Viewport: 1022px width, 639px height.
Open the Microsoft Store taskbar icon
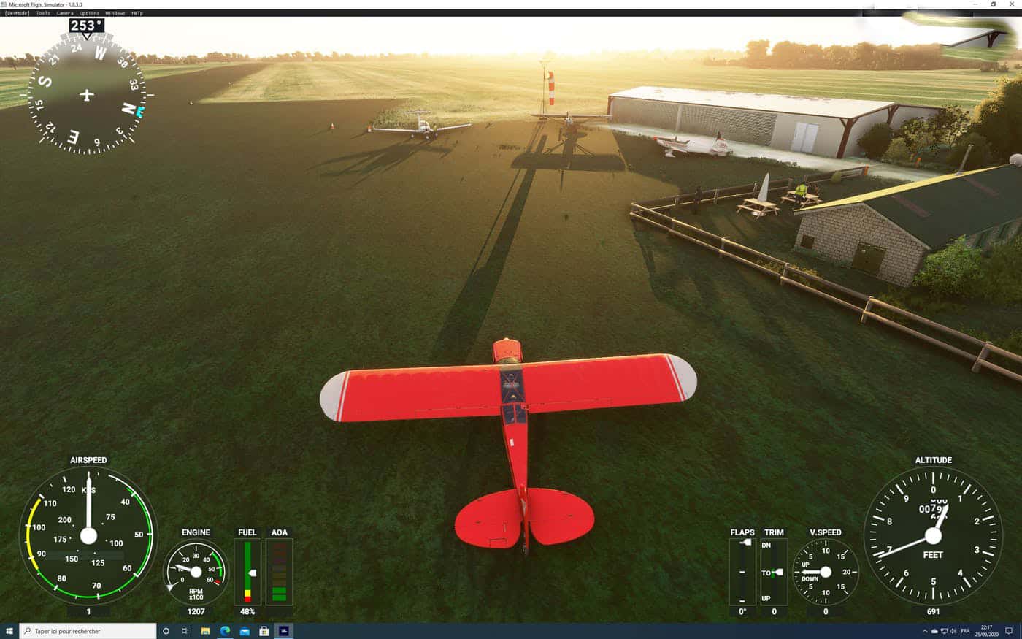coord(264,631)
